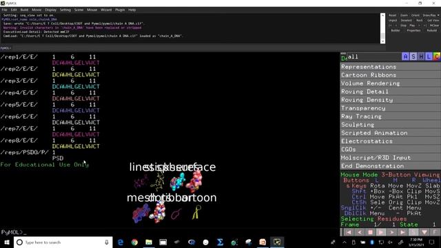The width and height of the screenshot is (441, 248).
Task: Jump to last frame in playback bar
Action: coord(402,232)
